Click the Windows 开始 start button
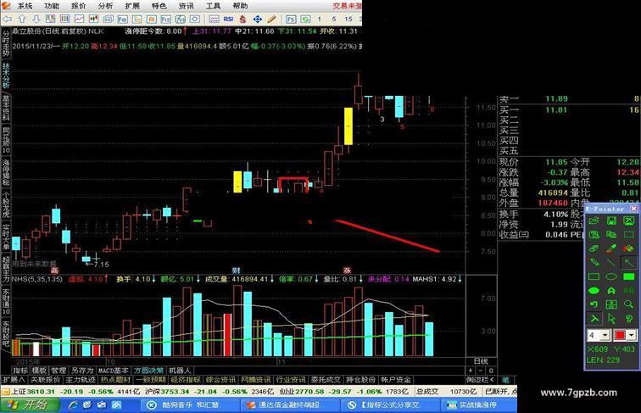Viewport: 641px width, 413px height. coord(30,405)
